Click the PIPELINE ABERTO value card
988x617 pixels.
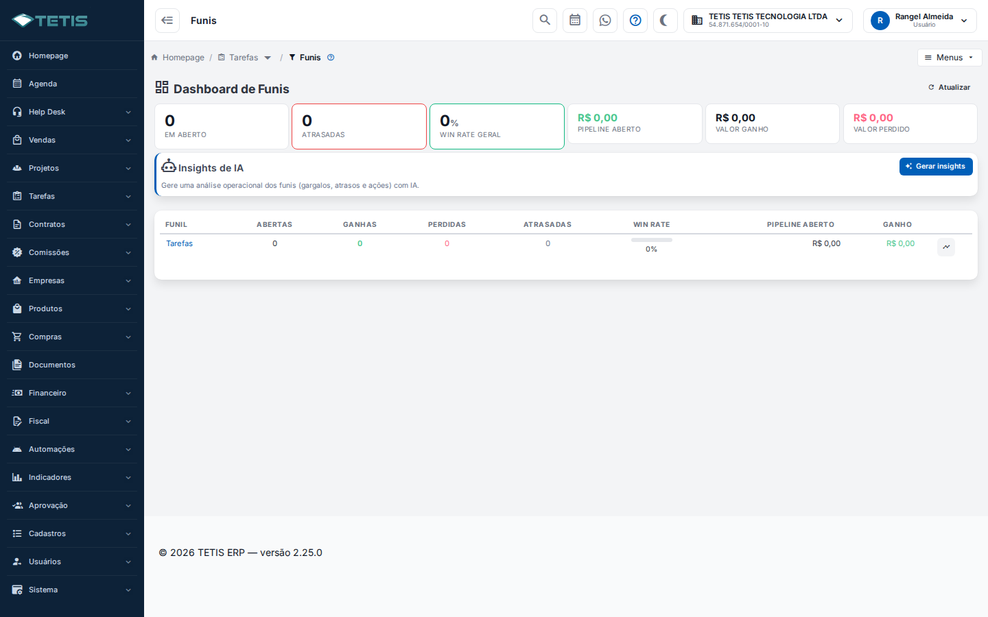635,123
